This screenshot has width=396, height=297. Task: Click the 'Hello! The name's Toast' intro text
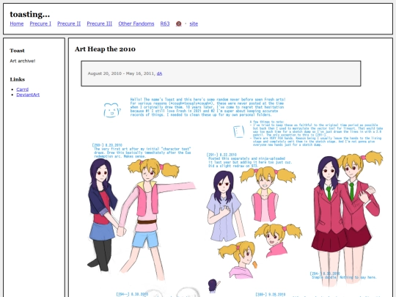(208, 107)
